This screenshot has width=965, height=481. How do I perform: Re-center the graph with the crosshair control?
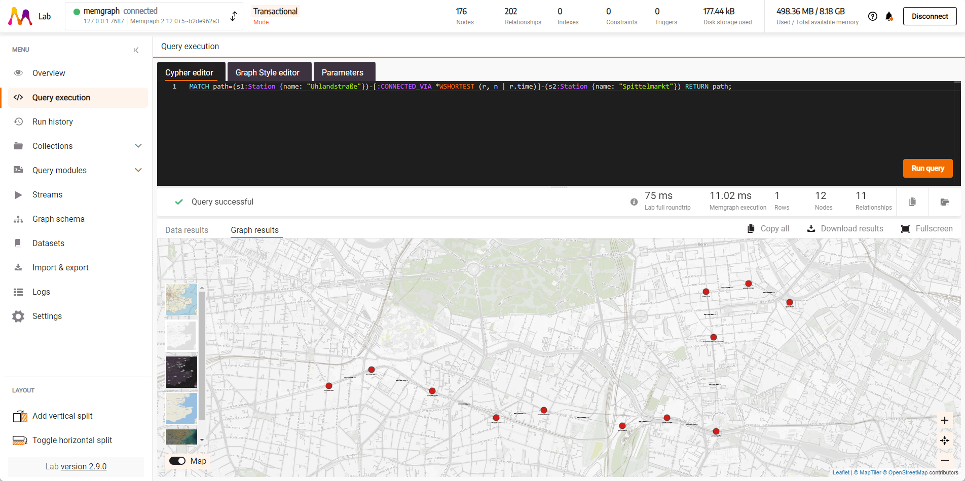click(945, 440)
